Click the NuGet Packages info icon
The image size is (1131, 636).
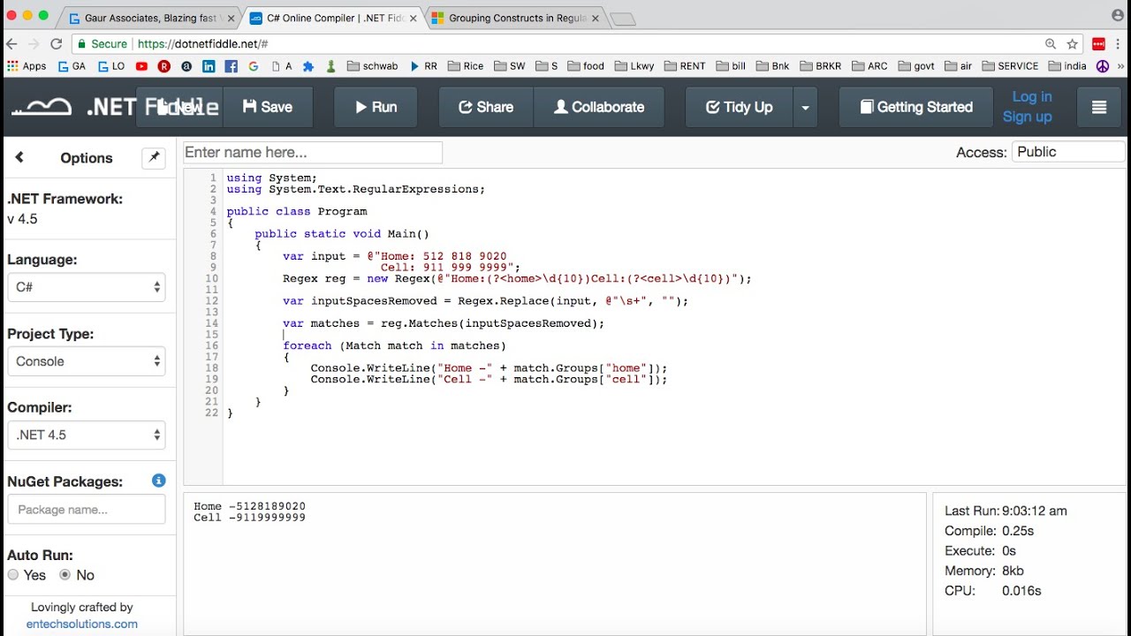pyautogui.click(x=158, y=481)
